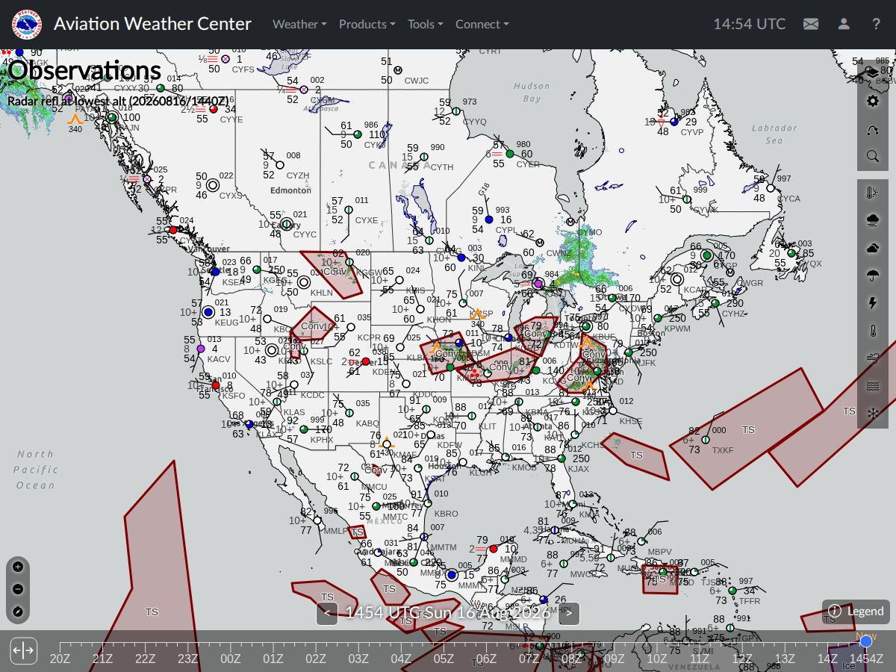Image resolution: width=896 pixels, height=672 pixels.
Task: Jump to 1454Z current time label
Action: click(x=867, y=659)
